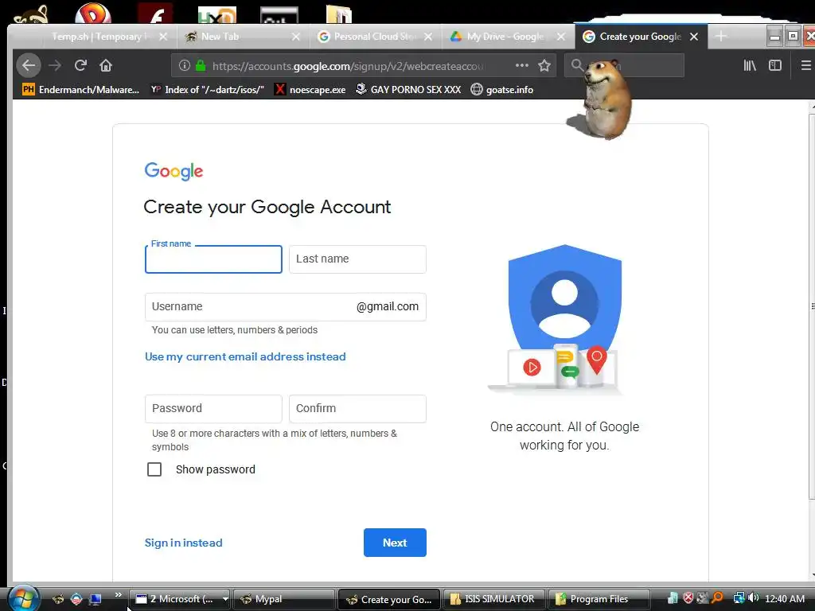Click the Username field
Image resolution: width=815 pixels, height=611 pixels.
[x=286, y=306]
